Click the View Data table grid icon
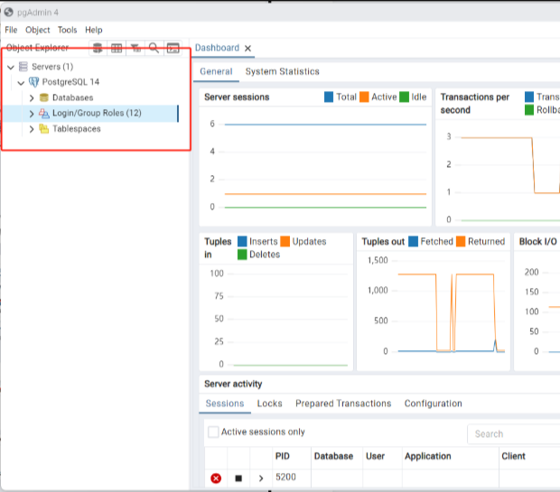The height and width of the screenshot is (492, 560). (x=117, y=48)
